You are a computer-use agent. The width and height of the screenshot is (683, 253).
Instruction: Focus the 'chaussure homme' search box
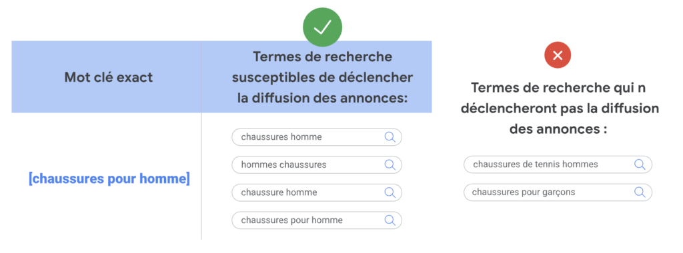click(317, 192)
